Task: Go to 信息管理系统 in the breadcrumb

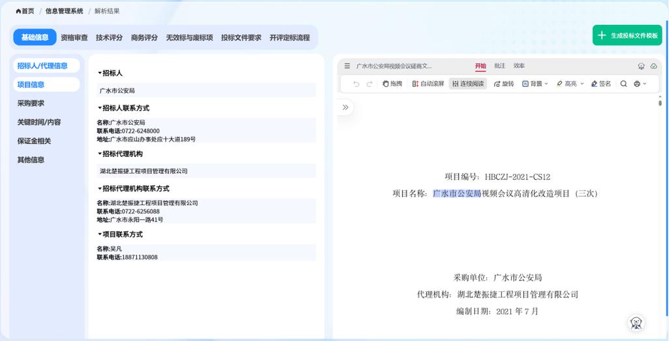Action: click(65, 11)
